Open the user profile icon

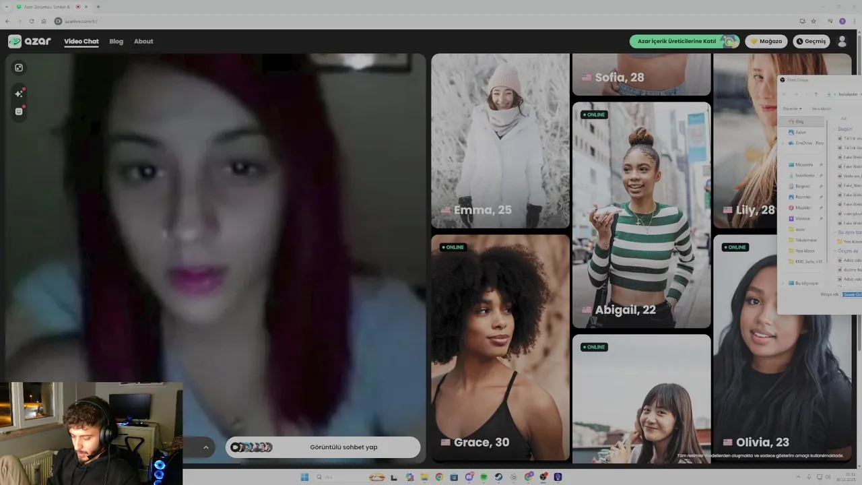842,41
